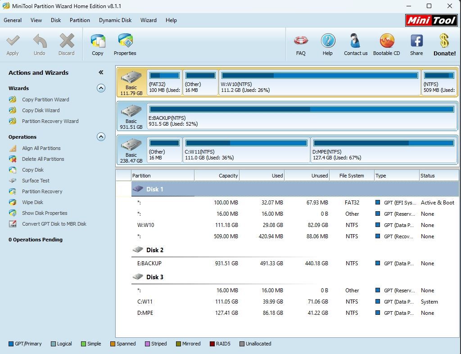Choose Partition Recovery operation

(42, 191)
